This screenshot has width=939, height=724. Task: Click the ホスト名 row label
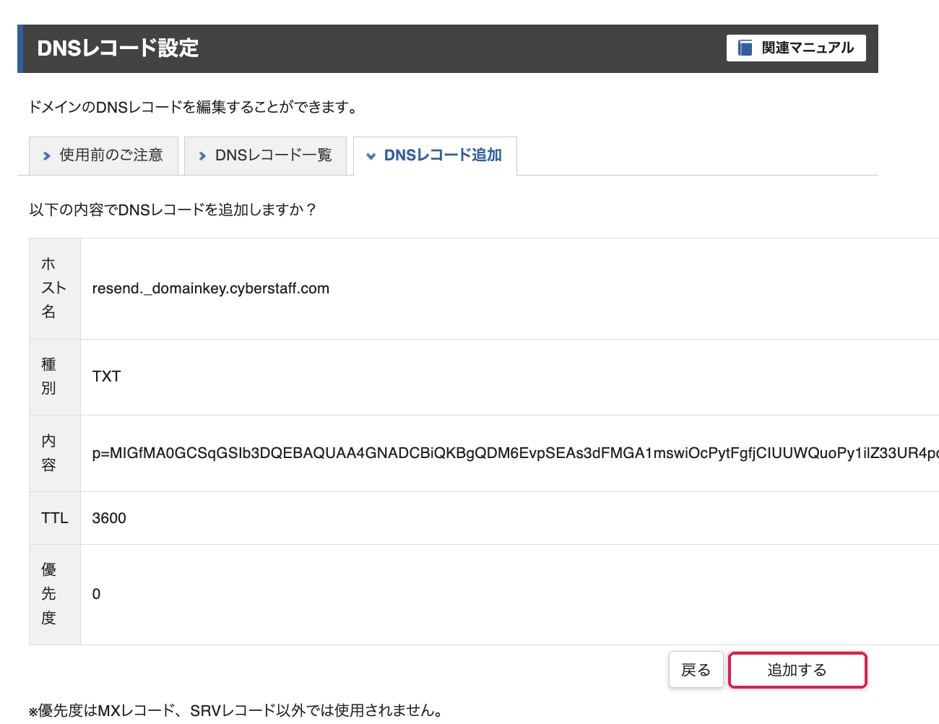pos(54,288)
